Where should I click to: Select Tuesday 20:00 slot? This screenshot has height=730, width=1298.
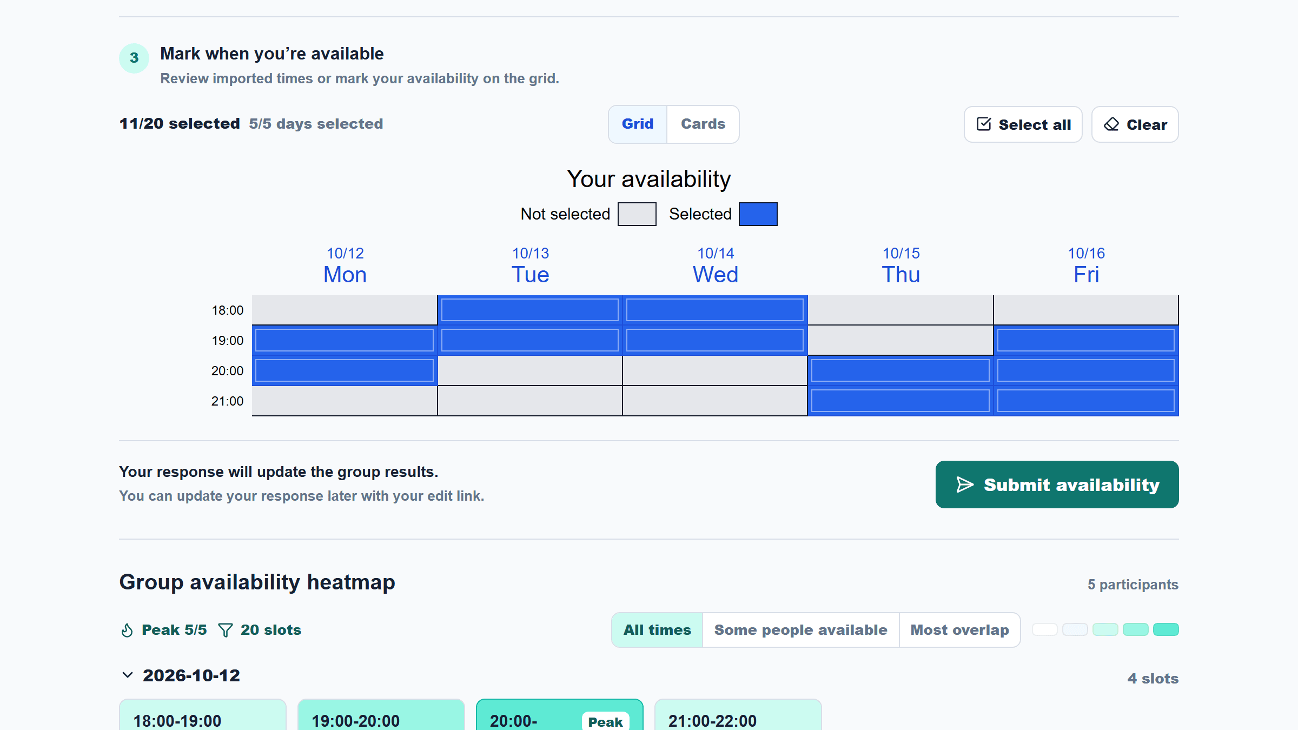click(530, 370)
